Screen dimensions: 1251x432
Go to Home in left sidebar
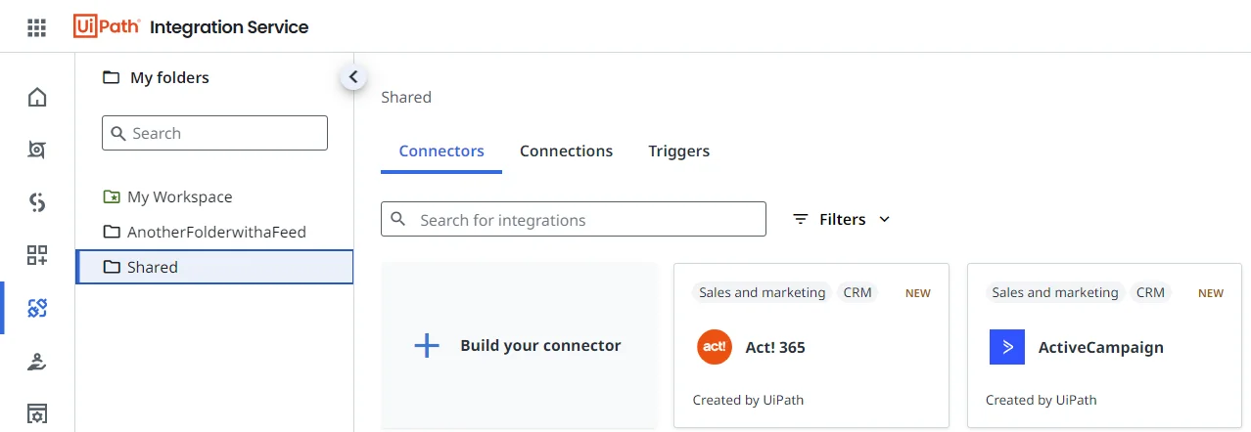coord(37,97)
